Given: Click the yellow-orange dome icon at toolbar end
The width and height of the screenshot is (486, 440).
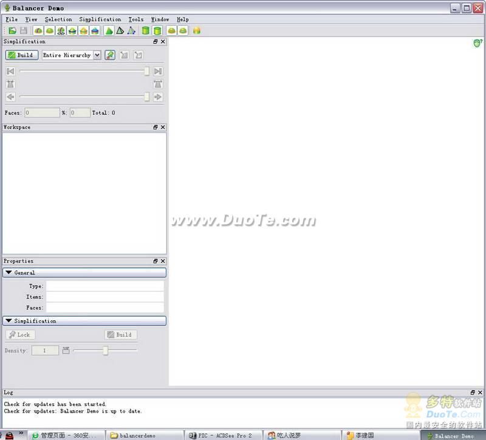Looking at the screenshot, I should click(196, 30).
